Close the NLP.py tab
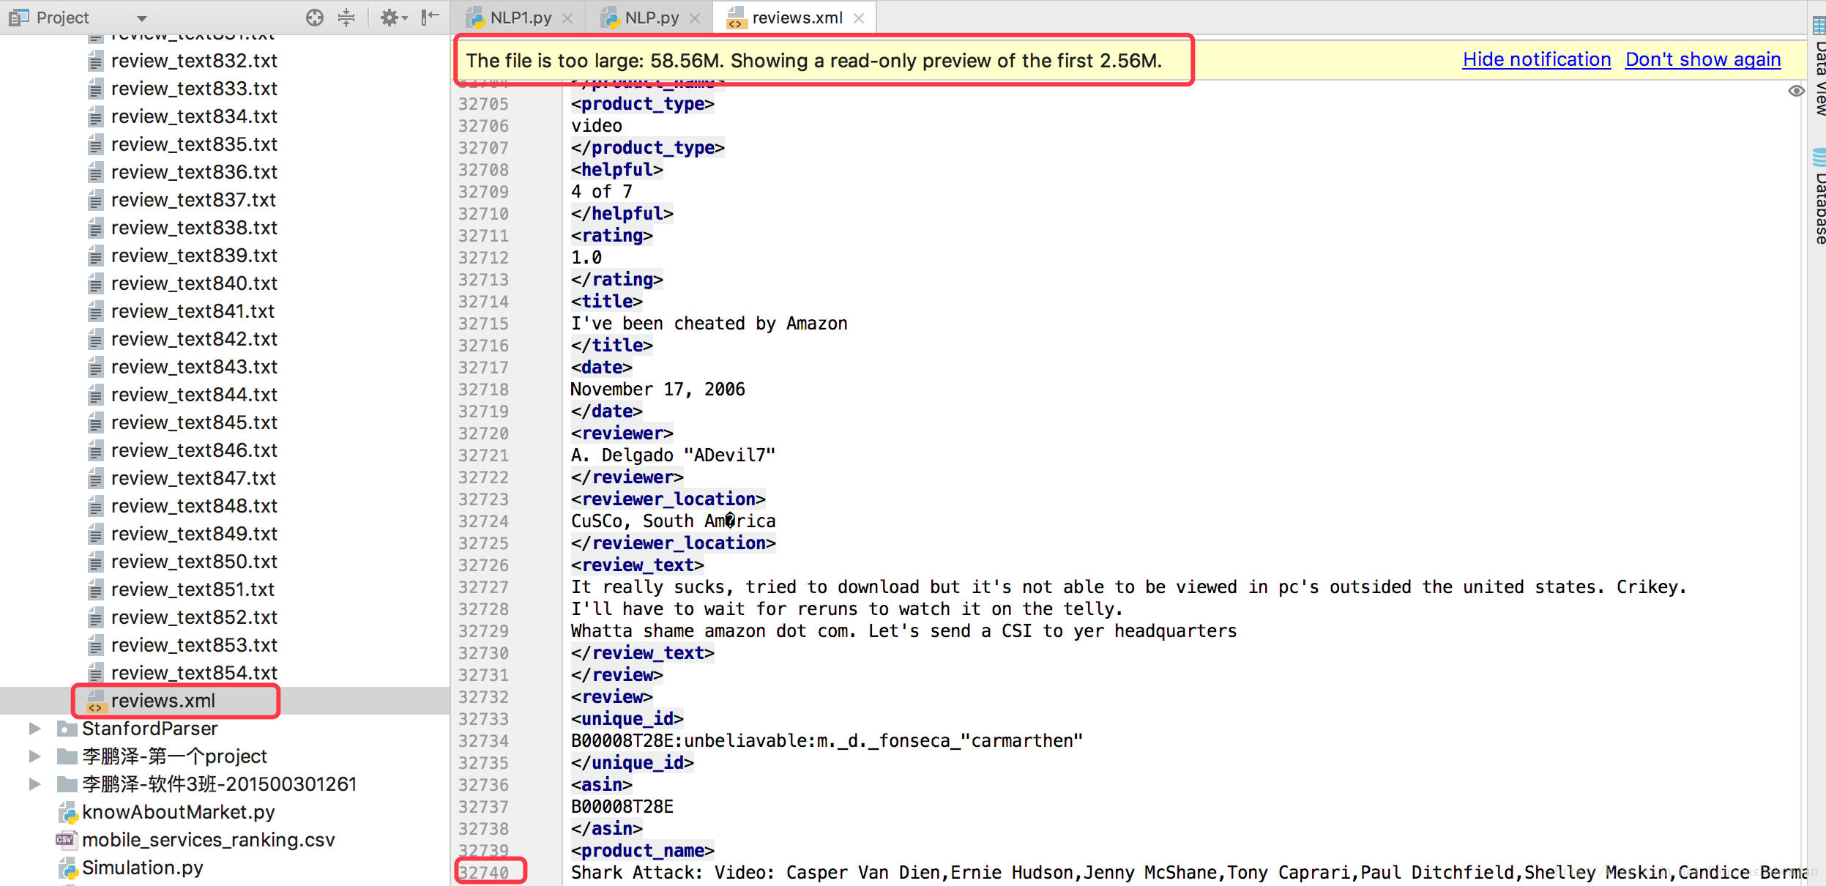Image resolution: width=1826 pixels, height=886 pixels. [x=696, y=18]
